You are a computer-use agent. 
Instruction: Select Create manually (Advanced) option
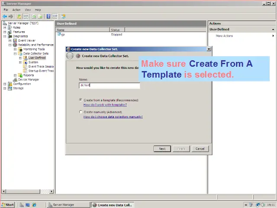81,112
